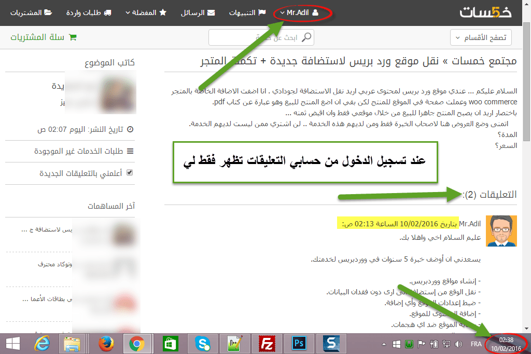Toggle the أعلمني بالتعليقات الجديدة checkbox
This screenshot has height=354, width=531.
pyautogui.click(x=130, y=173)
